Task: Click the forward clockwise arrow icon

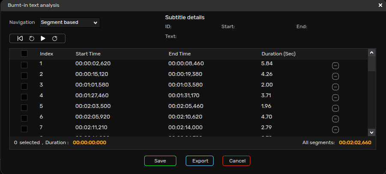Action: click(55, 38)
